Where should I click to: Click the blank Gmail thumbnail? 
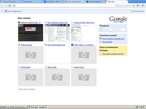pos(57,55)
